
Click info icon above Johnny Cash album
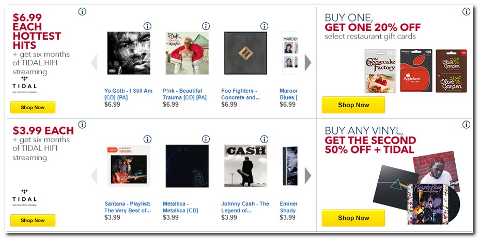pyautogui.click(x=265, y=139)
